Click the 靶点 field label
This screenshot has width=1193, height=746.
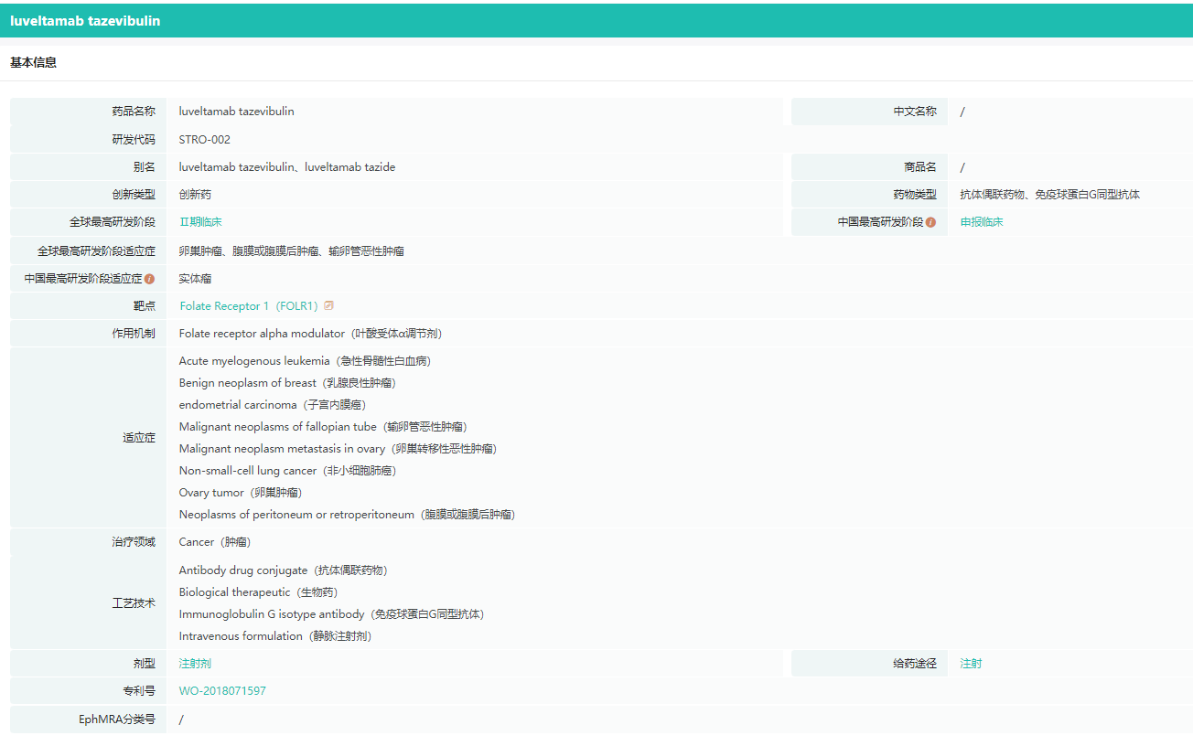(145, 306)
